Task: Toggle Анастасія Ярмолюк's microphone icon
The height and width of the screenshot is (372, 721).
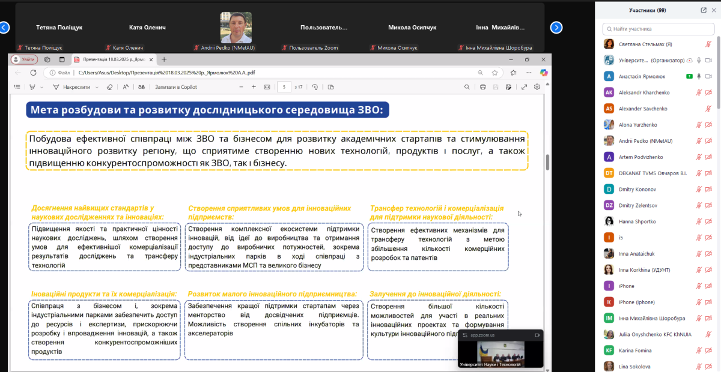Action: [x=699, y=76]
